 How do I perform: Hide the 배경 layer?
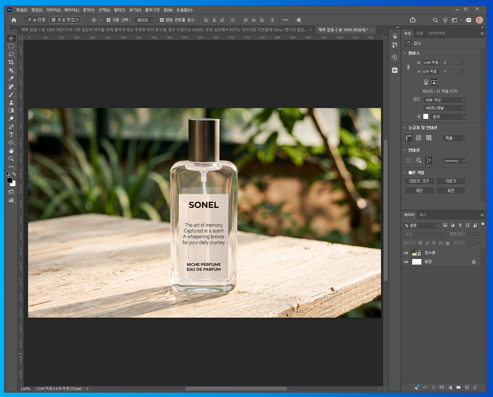406,262
